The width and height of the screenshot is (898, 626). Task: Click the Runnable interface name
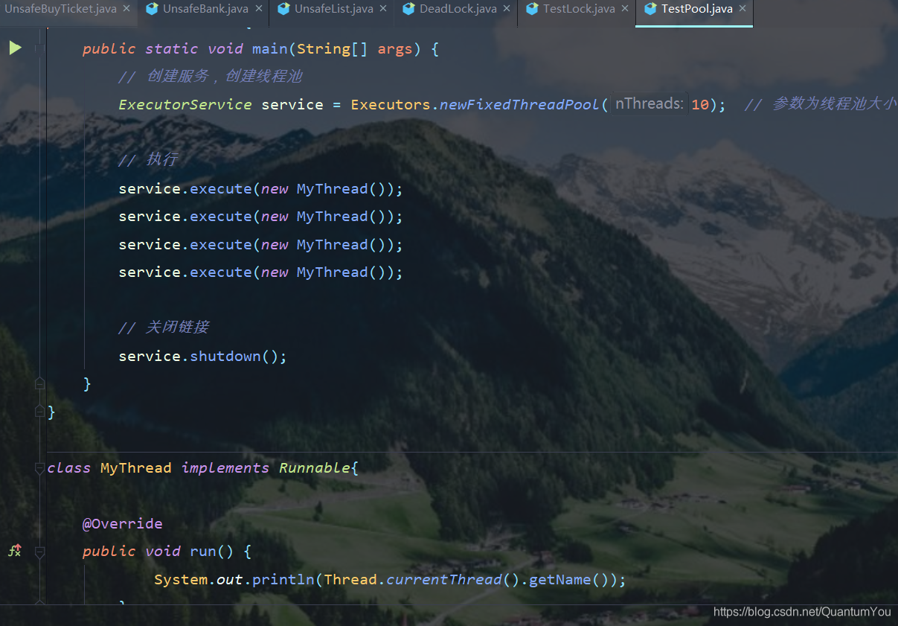click(315, 468)
